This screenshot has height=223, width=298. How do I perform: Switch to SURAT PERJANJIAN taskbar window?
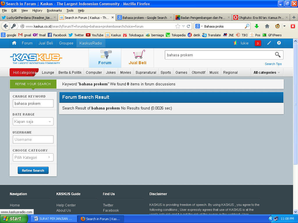pyautogui.click(x=54, y=219)
